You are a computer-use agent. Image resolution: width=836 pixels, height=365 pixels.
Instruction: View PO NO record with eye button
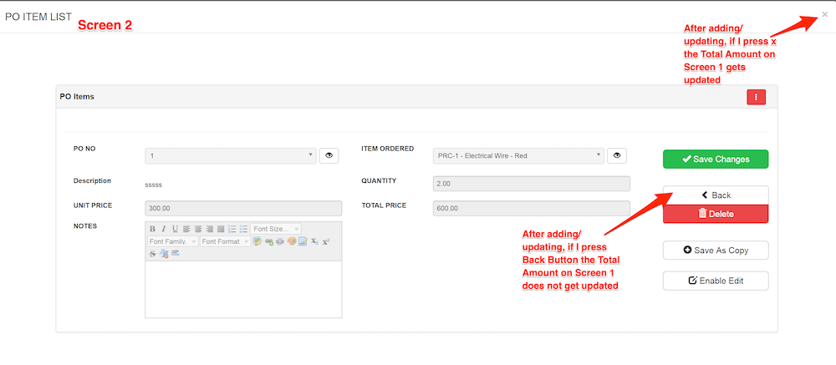point(329,155)
